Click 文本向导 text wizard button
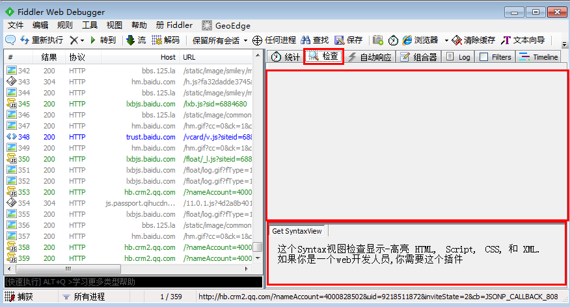Image resolution: width=570 pixels, height=307 pixels. click(x=522, y=40)
